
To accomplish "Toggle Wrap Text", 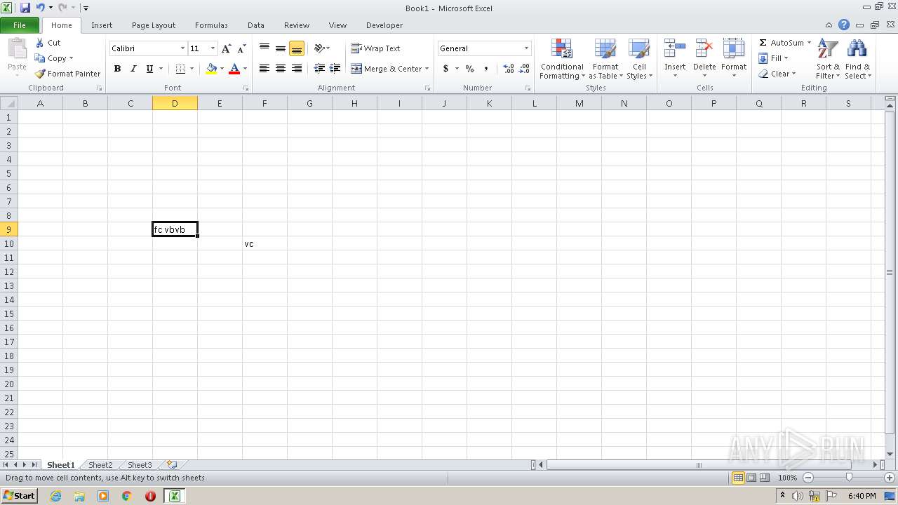I will click(376, 48).
